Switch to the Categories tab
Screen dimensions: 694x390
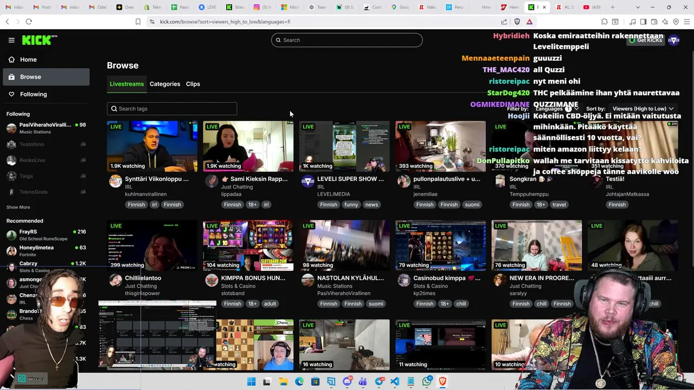tap(165, 84)
